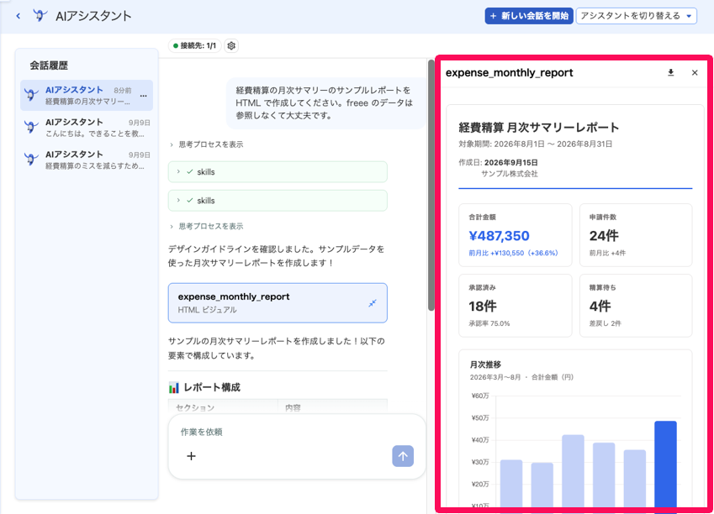Download the expense_monthly_report file

[671, 72]
